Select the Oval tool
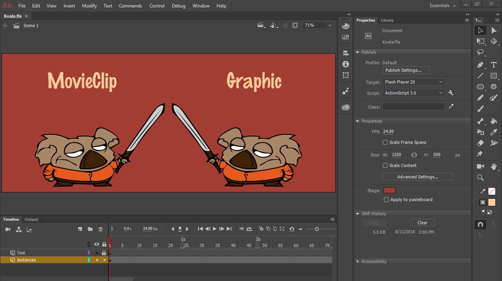The image size is (502, 281). (x=480, y=87)
